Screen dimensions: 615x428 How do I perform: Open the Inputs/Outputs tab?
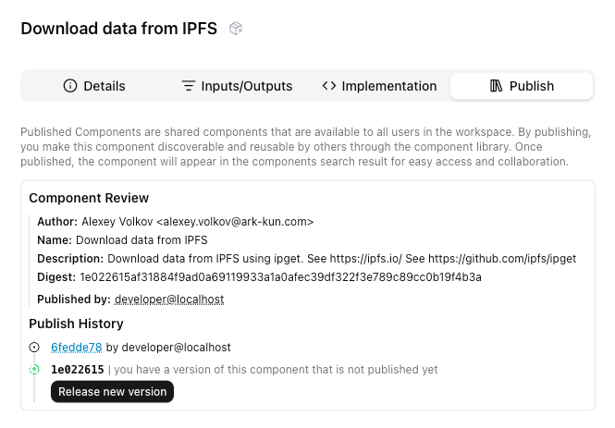237,86
